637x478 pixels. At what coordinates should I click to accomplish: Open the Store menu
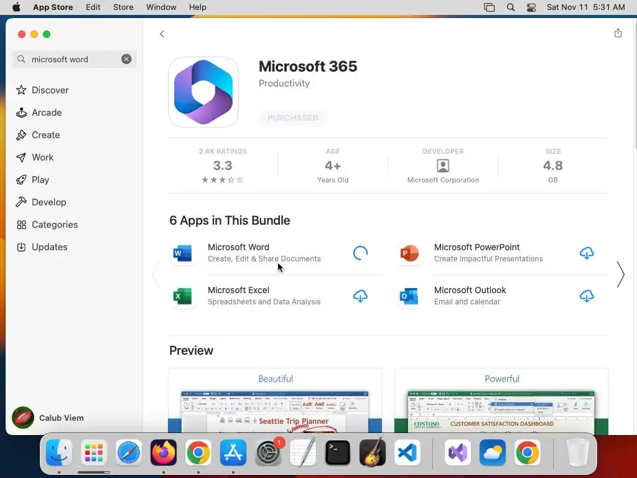tap(123, 7)
